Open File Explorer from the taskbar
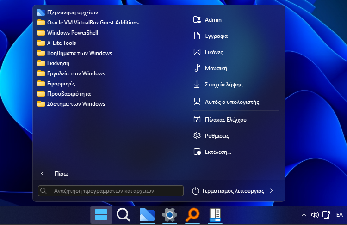The image size is (347, 225). 147,215
